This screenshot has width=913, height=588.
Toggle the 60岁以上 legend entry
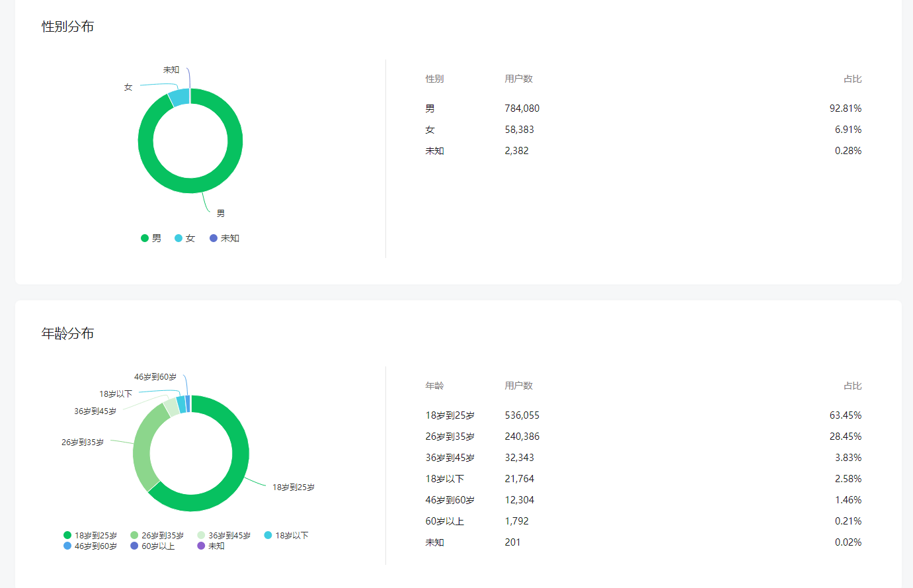[152, 546]
